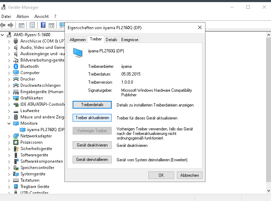This screenshot has width=271, height=201.
Task: Click Gerät deinstallieren button
Action: pos(92,160)
